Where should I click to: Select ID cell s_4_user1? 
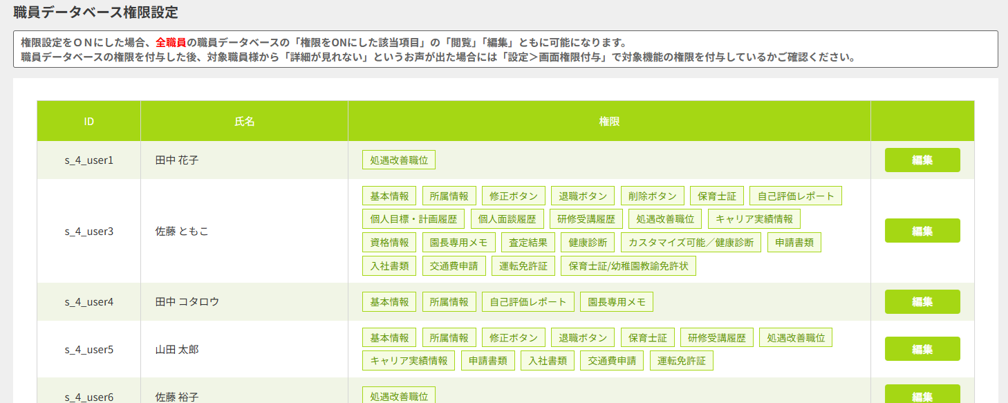[89, 160]
